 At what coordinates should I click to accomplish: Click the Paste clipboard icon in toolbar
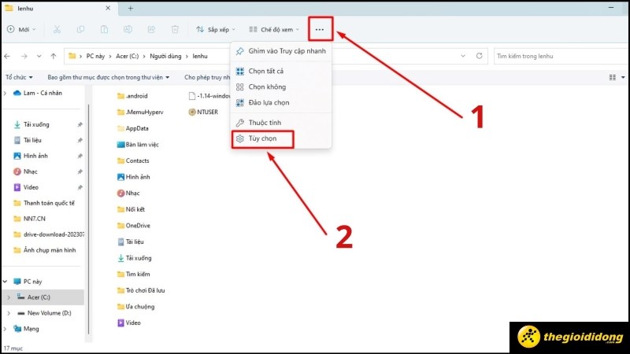pyautogui.click(x=104, y=29)
